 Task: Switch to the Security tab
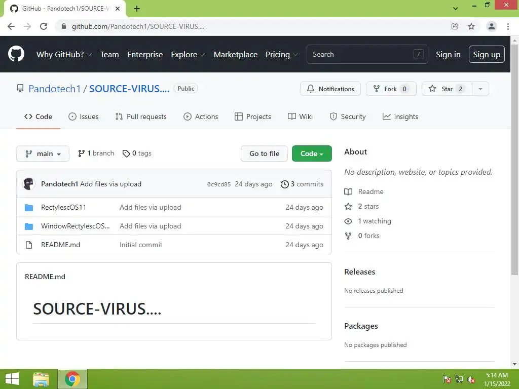[348, 117]
